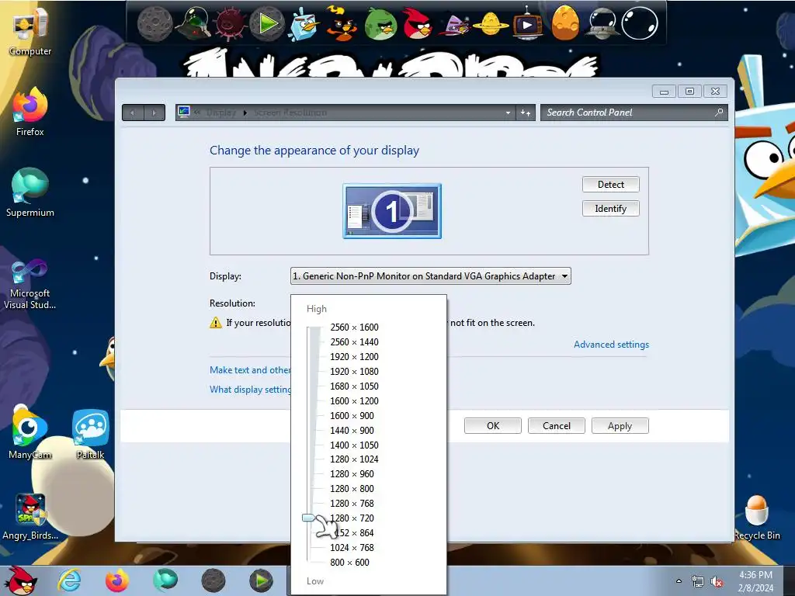The image size is (795, 596).
Task: Select 1024 × 768 resolution
Action: pyautogui.click(x=352, y=547)
